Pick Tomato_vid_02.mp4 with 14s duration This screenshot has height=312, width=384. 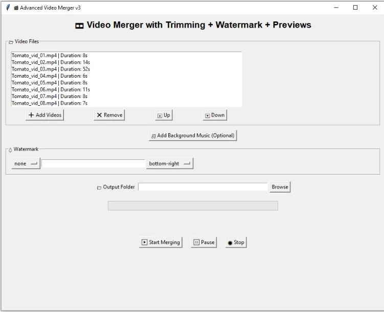point(51,62)
